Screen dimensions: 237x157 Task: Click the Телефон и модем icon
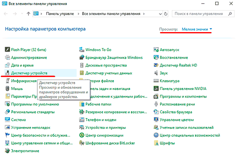pyautogui.click(x=82, y=120)
